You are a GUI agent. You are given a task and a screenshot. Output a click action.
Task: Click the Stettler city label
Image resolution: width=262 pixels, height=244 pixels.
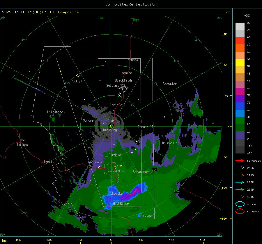[170, 84]
